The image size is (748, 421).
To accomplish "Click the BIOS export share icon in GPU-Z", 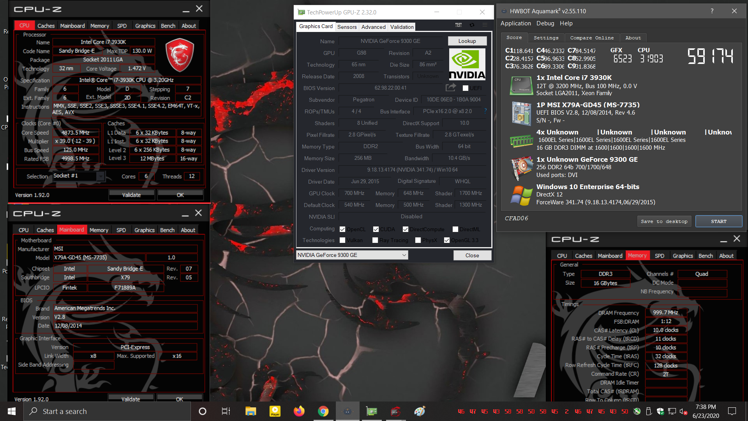I will [451, 88].
